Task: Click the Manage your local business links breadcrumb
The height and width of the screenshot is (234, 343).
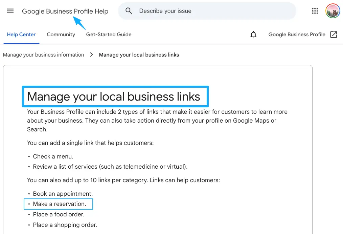Action: pos(139,55)
